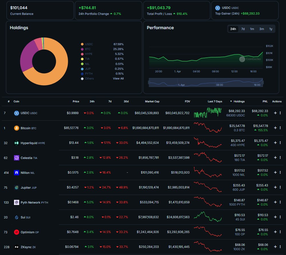Click Sui 7-day sparkline chart
Viewport: 286px width, 255px height.
click(x=208, y=216)
